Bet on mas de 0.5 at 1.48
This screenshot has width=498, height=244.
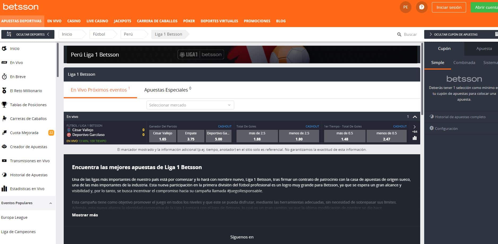[345, 136]
